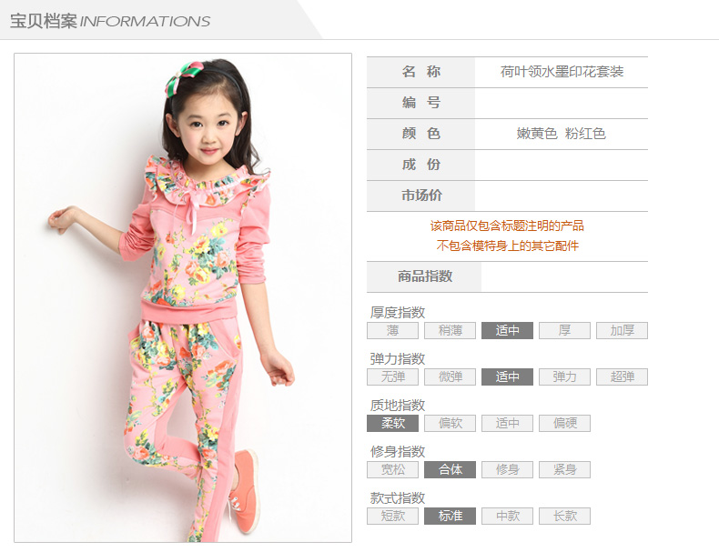Select the 合体 fit option

click(450, 469)
